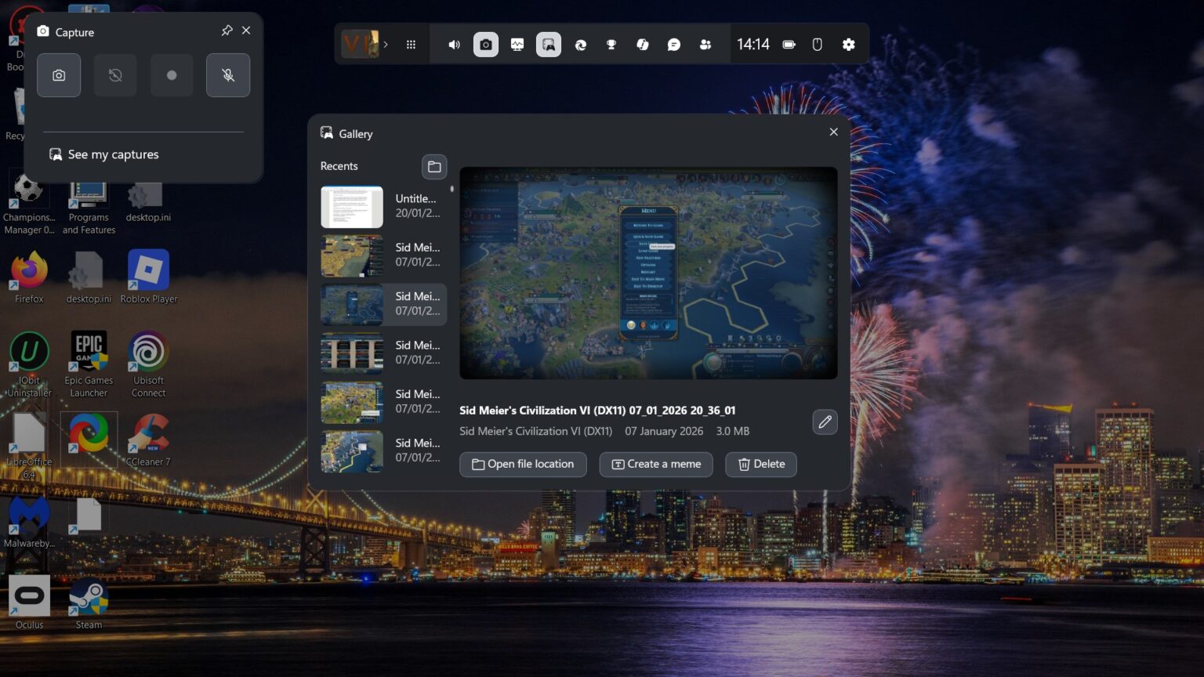Viewport: 1204px width, 677px height.
Task: Expand the game icon chevron next to the logo
Action: click(386, 45)
